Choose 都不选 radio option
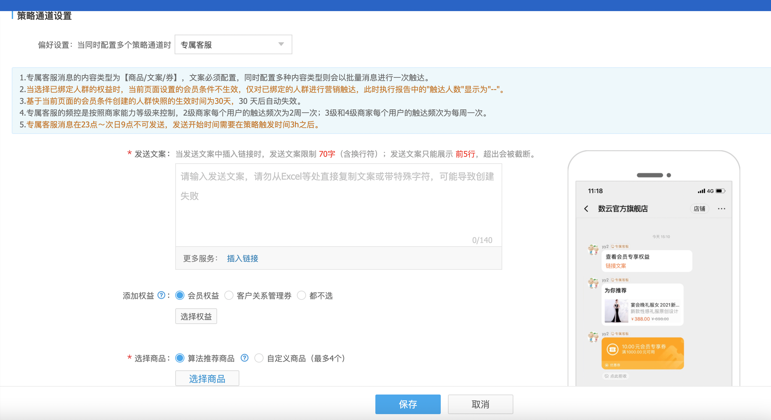The image size is (771, 420). coord(301,295)
